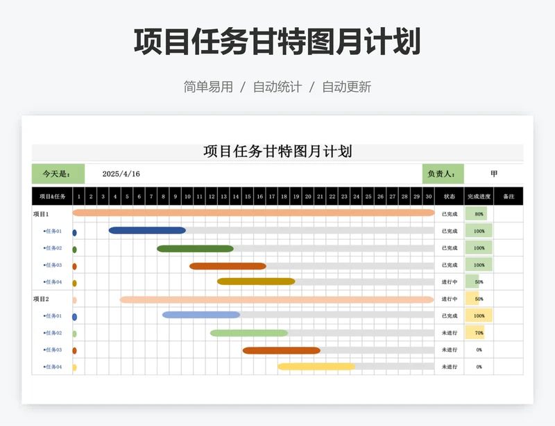Click the 未进行 status of 项目2 任务04

pyautogui.click(x=450, y=367)
